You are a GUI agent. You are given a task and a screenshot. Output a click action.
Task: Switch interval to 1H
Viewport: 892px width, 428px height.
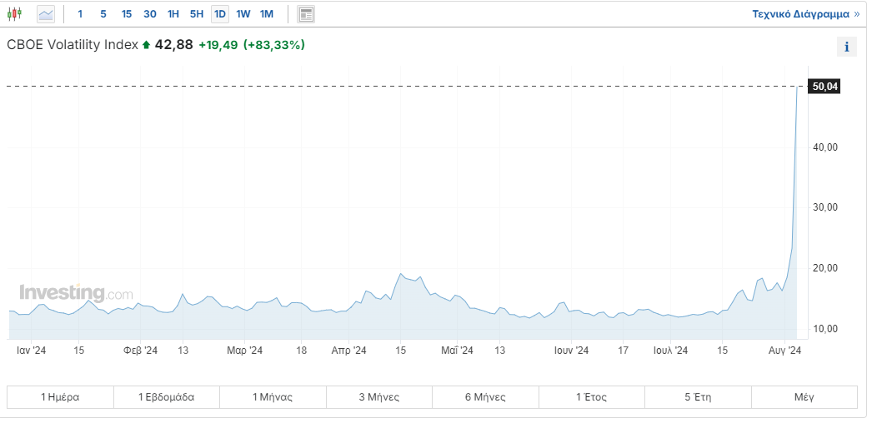click(173, 14)
